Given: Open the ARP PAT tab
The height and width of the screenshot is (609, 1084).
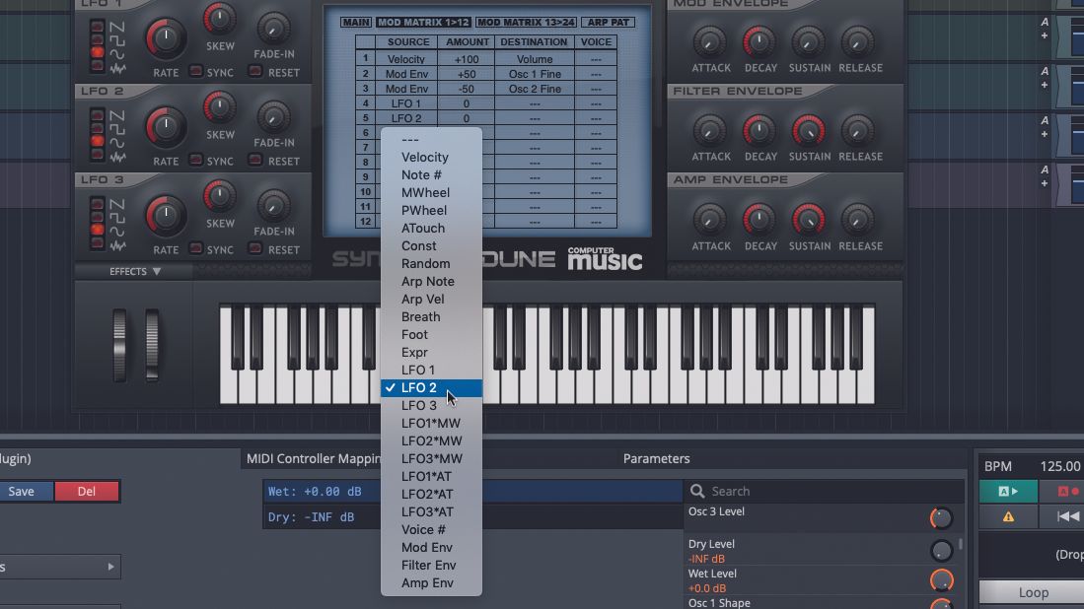Looking at the screenshot, I should tap(609, 21).
